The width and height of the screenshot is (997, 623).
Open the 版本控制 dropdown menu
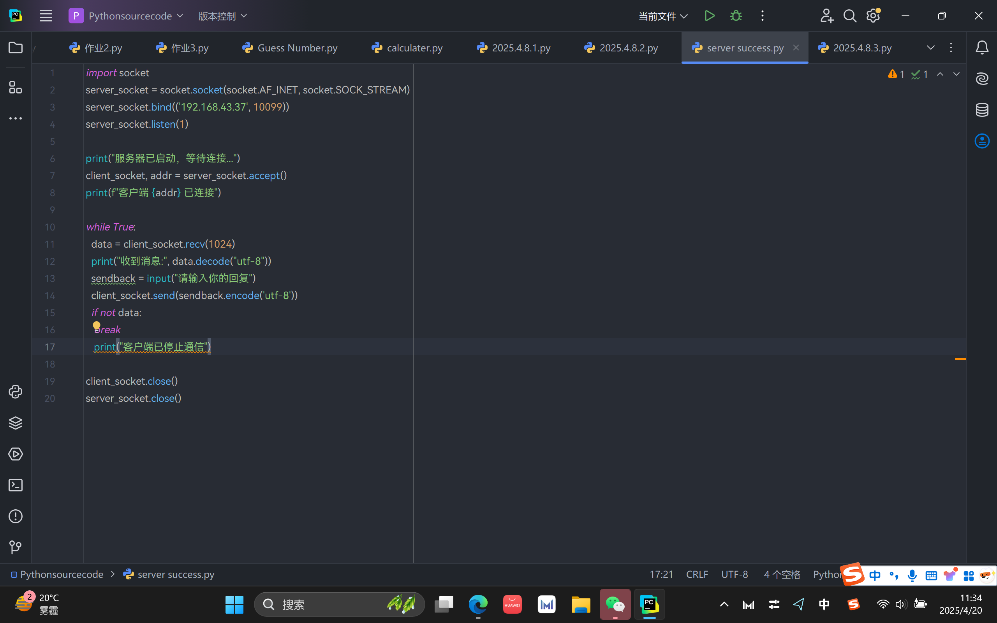click(x=222, y=16)
